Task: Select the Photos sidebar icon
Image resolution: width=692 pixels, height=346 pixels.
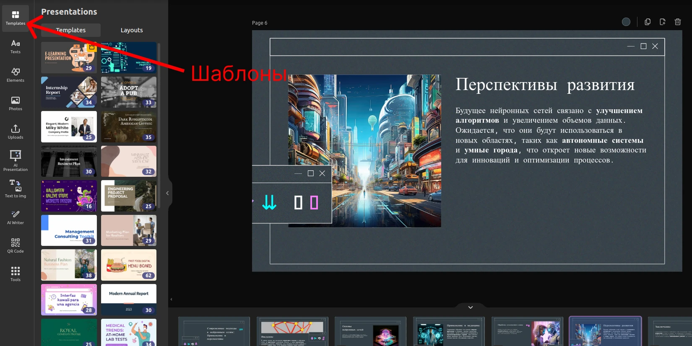Action: click(16, 103)
